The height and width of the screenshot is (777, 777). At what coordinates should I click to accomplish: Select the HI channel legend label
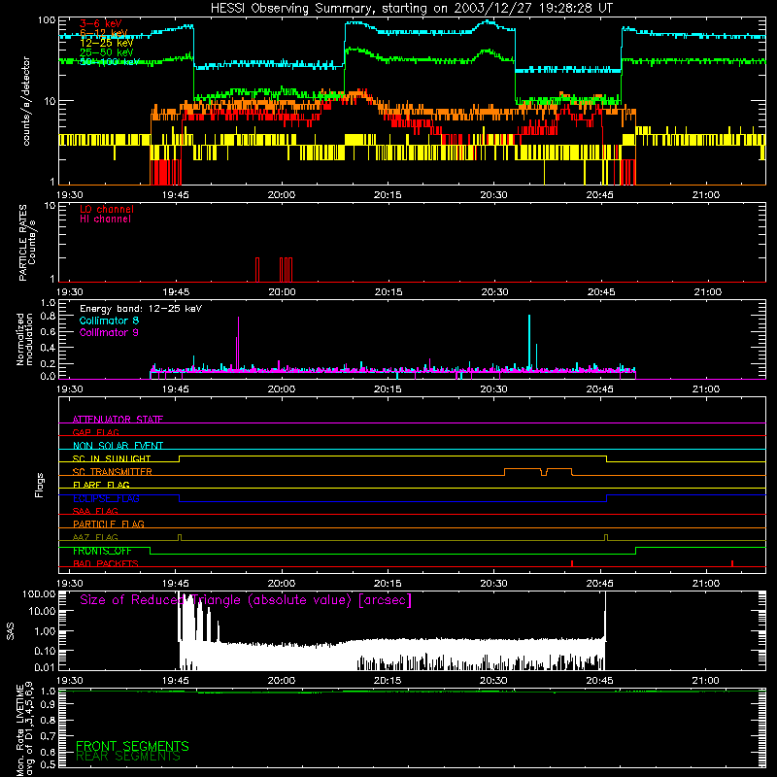tap(105, 220)
